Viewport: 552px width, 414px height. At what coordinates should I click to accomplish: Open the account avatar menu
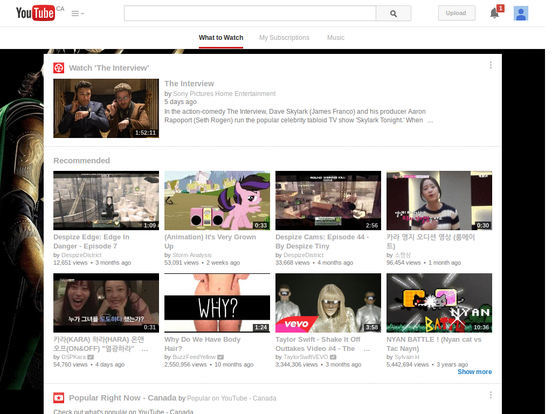(521, 13)
